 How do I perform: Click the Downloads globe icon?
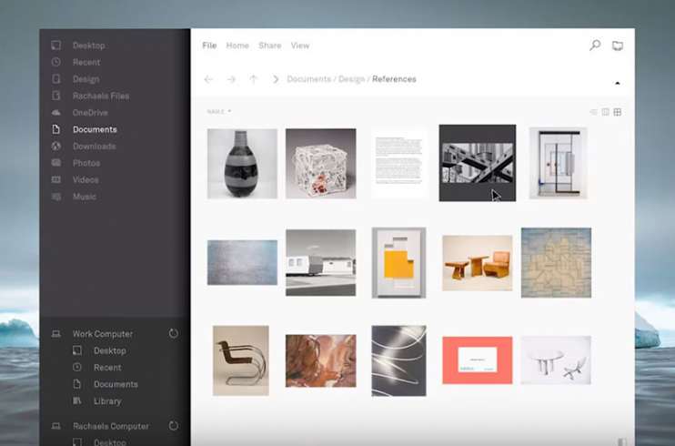point(56,146)
